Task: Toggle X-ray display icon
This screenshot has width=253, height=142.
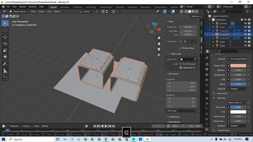Action: [x=181, y=11]
